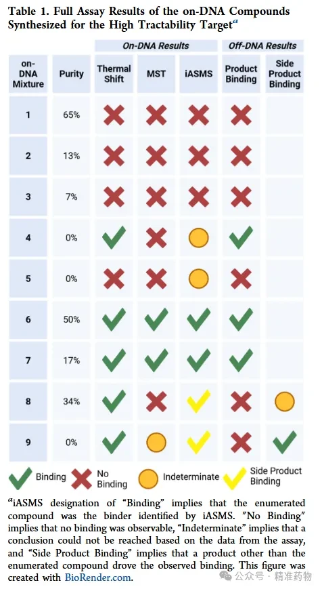
Task: Click the WeChat account watermark icon
Action: tap(226, 576)
